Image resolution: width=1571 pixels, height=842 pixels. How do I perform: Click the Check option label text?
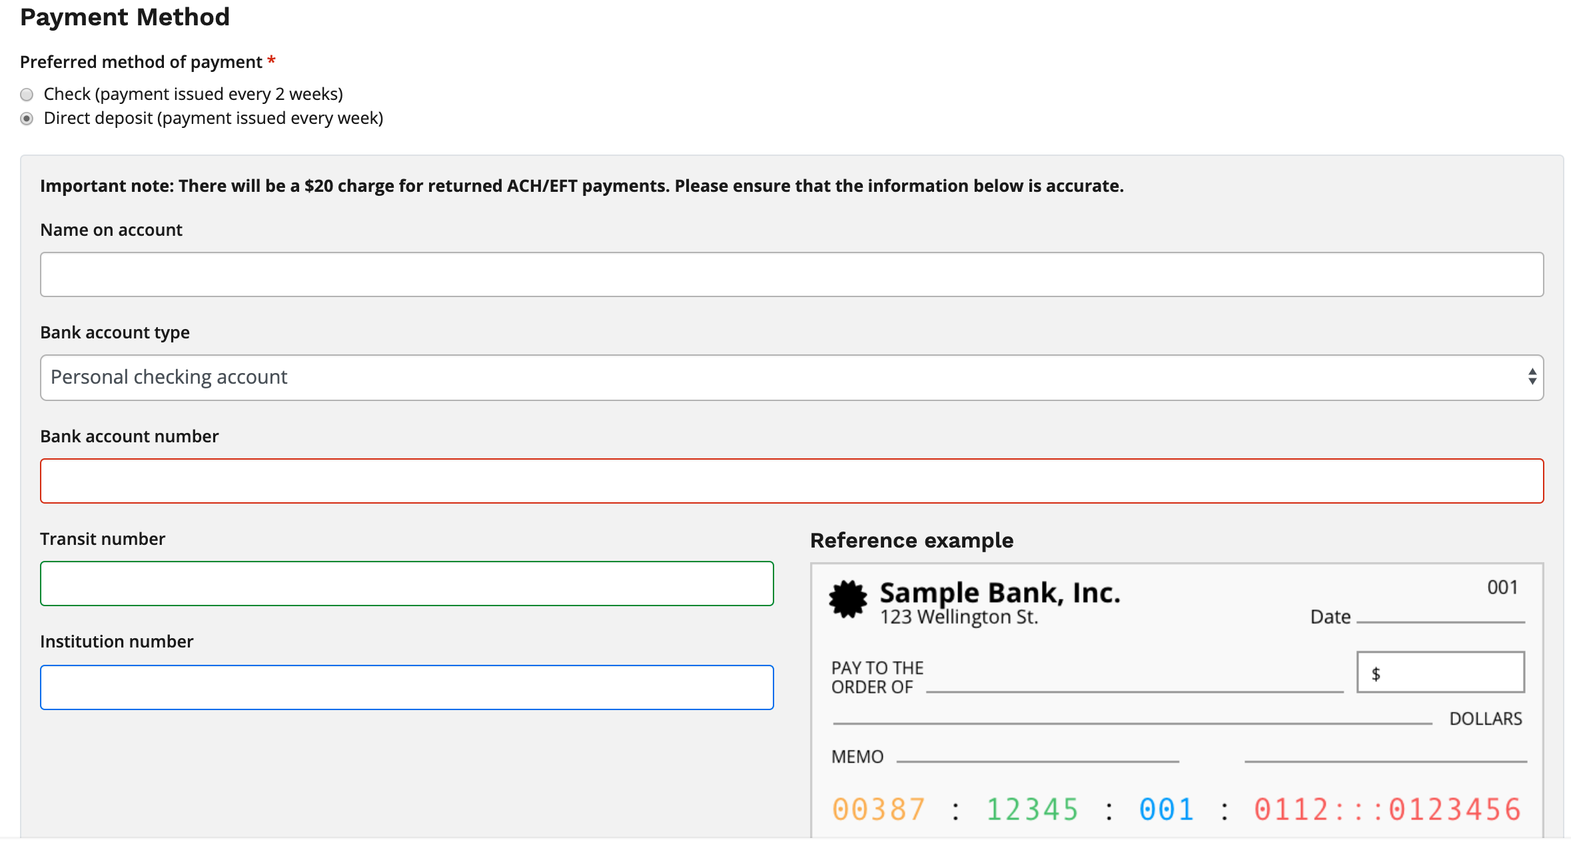(x=193, y=95)
